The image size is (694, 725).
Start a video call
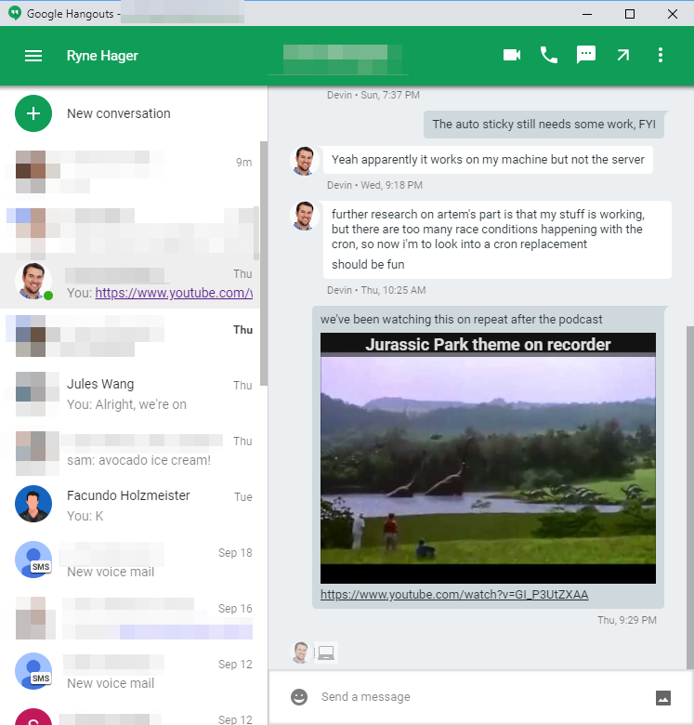pyautogui.click(x=512, y=56)
